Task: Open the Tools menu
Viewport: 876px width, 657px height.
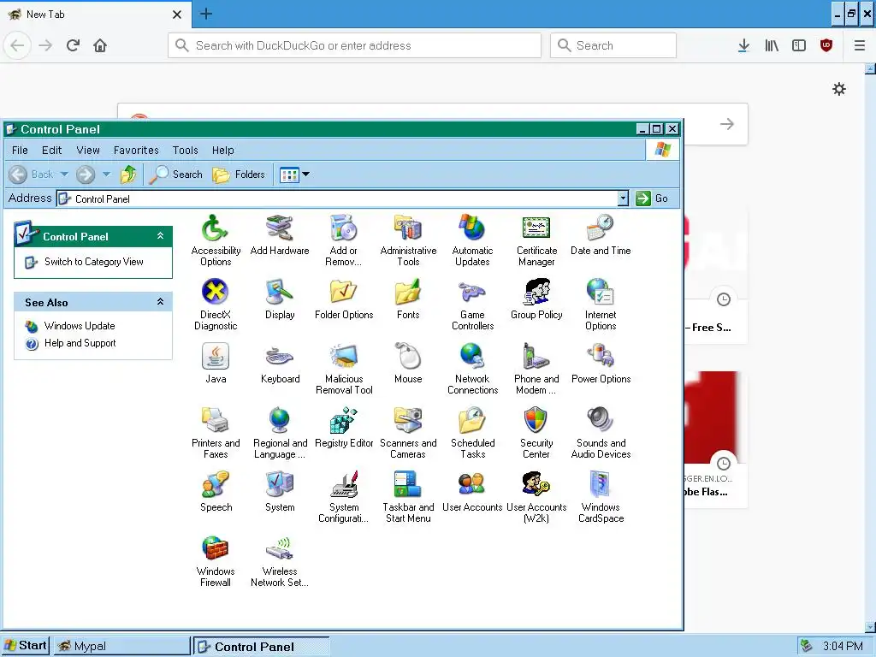Action: click(x=186, y=151)
